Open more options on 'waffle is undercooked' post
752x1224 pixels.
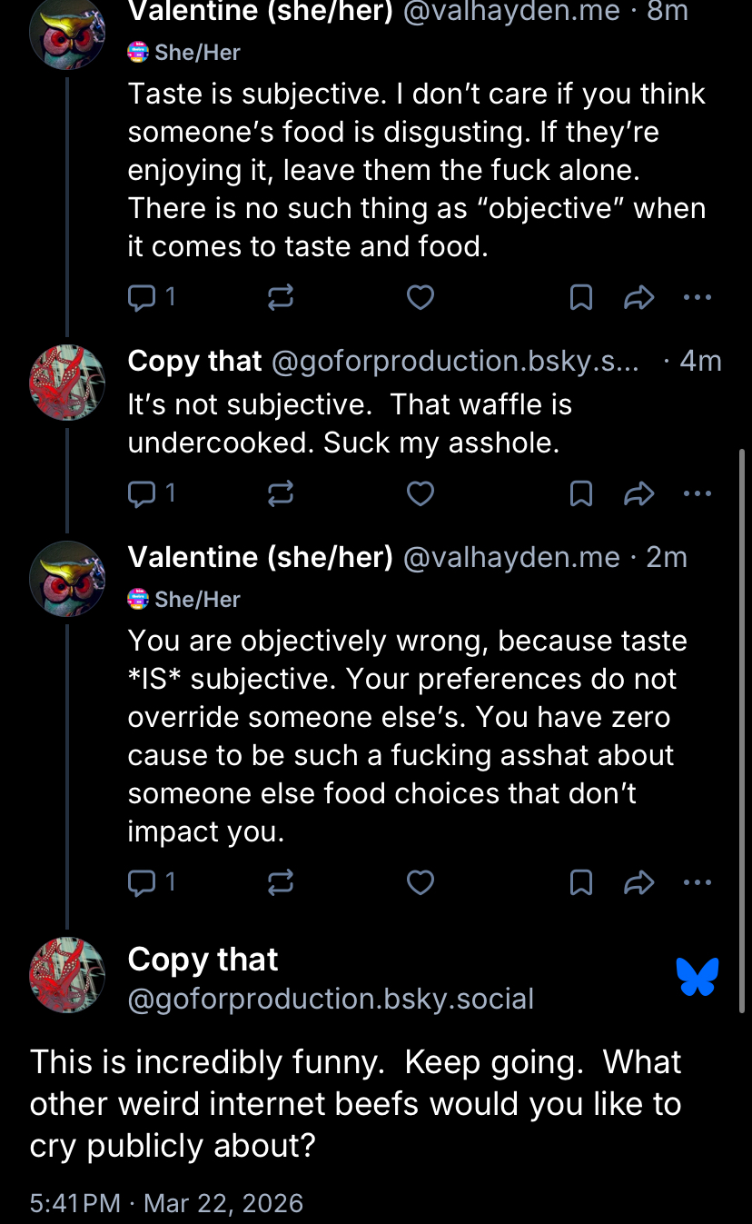pos(697,493)
